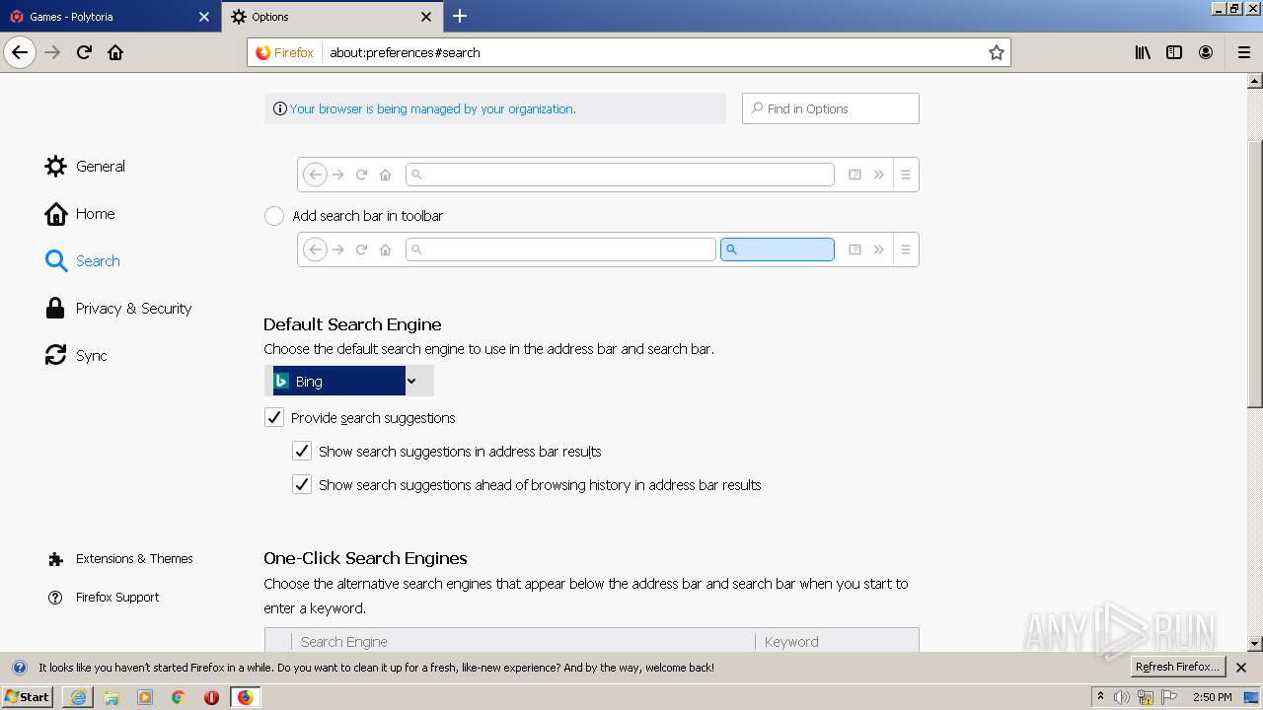Reload the current page
1263x710 pixels.
click(84, 52)
